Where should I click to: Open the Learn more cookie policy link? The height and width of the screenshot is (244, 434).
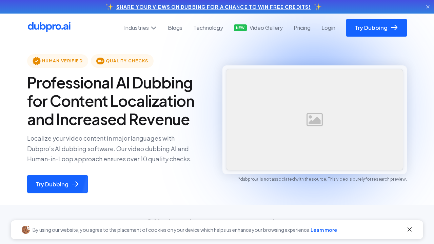pos(323,230)
